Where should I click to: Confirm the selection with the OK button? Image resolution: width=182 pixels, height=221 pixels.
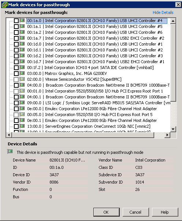coord(107,212)
